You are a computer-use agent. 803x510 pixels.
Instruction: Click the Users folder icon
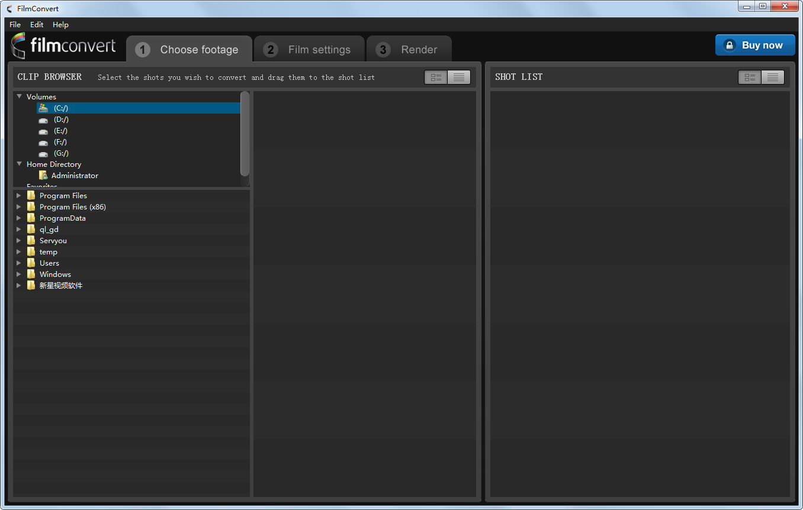point(31,263)
